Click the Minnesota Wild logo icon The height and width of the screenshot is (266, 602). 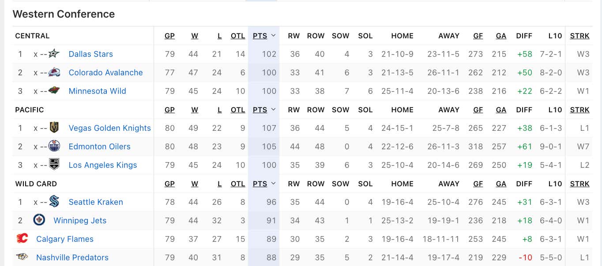54,91
